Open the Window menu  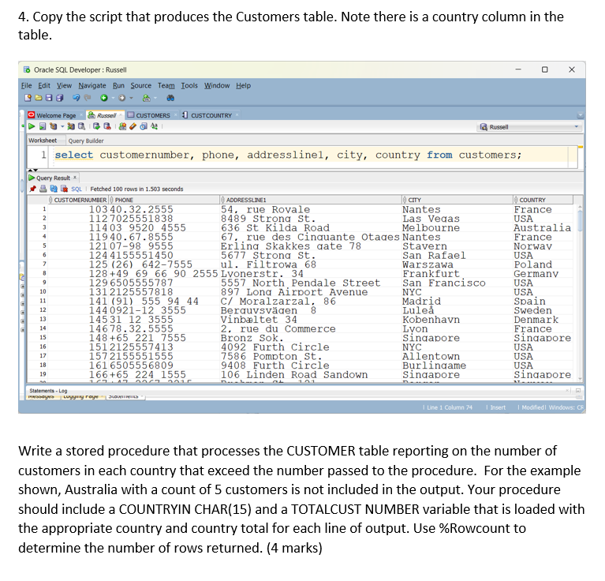217,85
